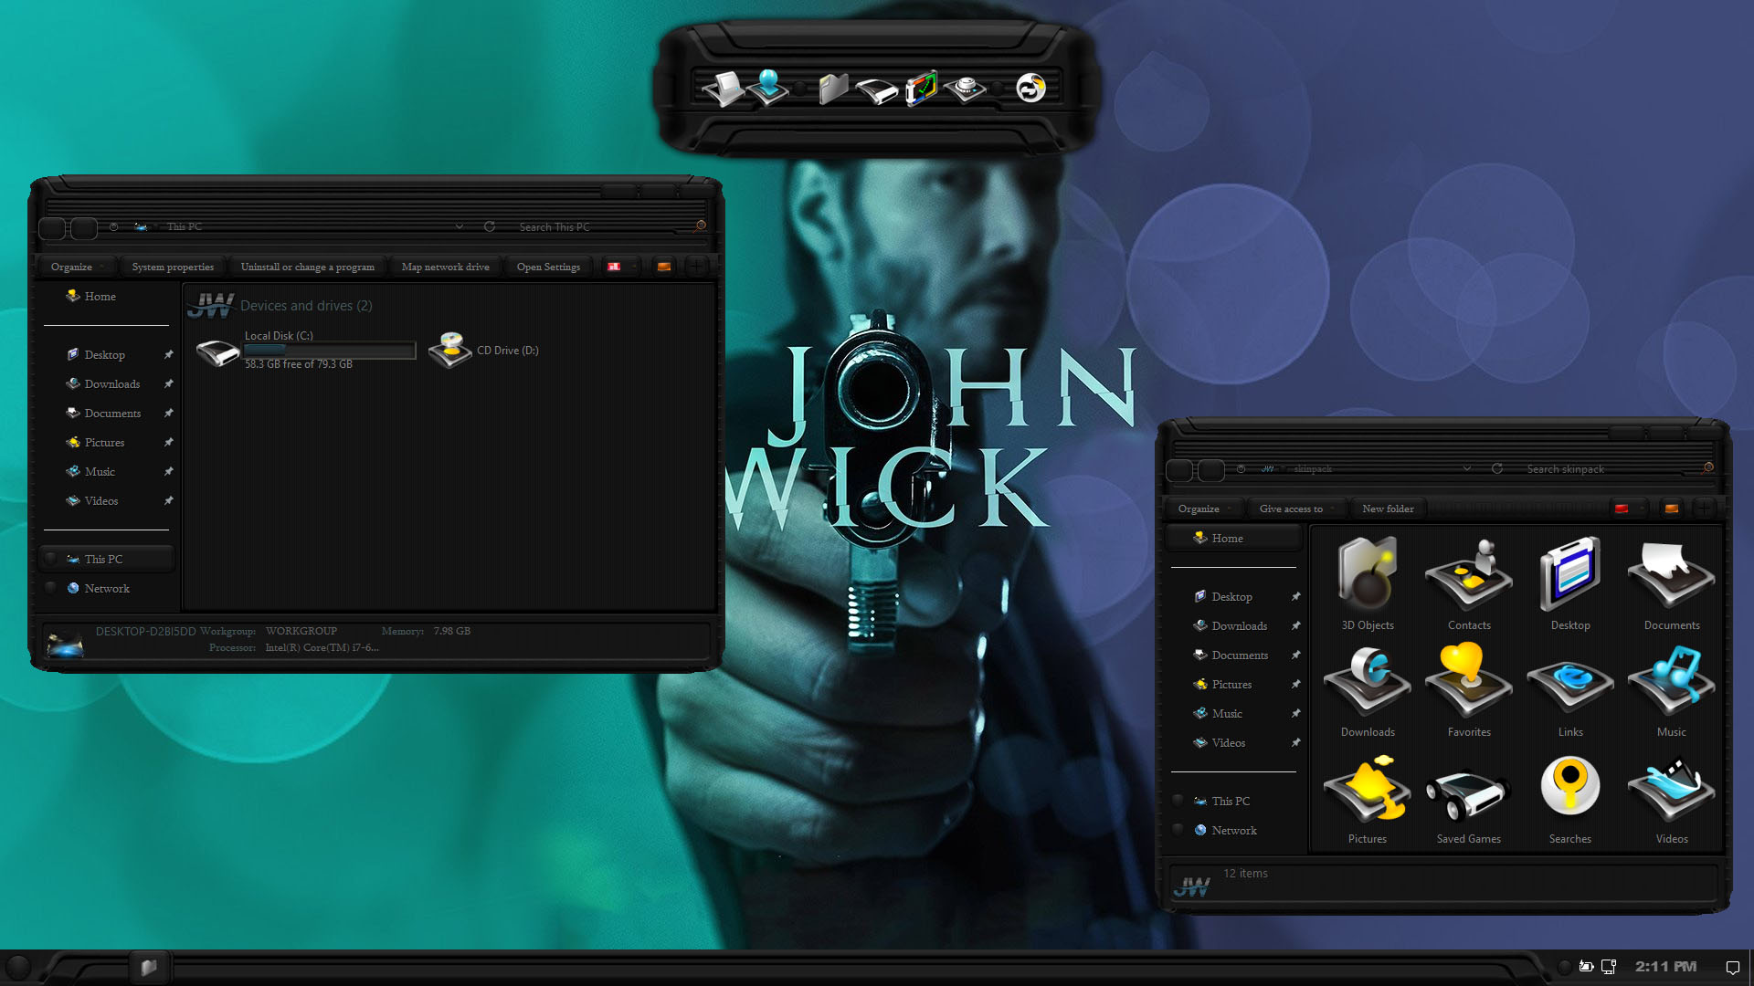The image size is (1754, 986).
Task: Click the refresh icon in the skinpack window
Action: [x=1496, y=468]
